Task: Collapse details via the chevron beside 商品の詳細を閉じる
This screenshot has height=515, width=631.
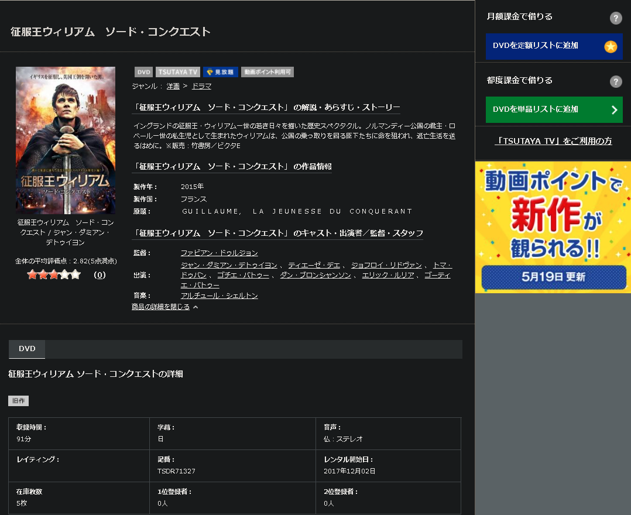Action: click(x=196, y=307)
